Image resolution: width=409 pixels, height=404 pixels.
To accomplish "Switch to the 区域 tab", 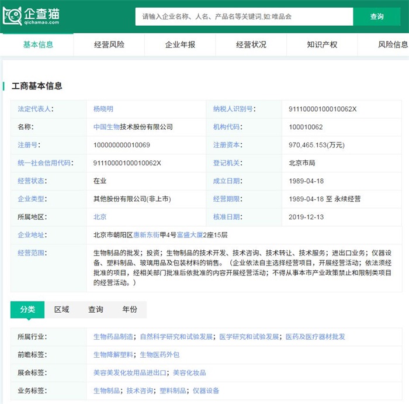I will (x=61, y=309).
